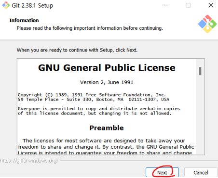Click the 'Everyone is permitted to copy' line
Image resolution: width=218 pixels, height=178 pixels.
[99, 109]
